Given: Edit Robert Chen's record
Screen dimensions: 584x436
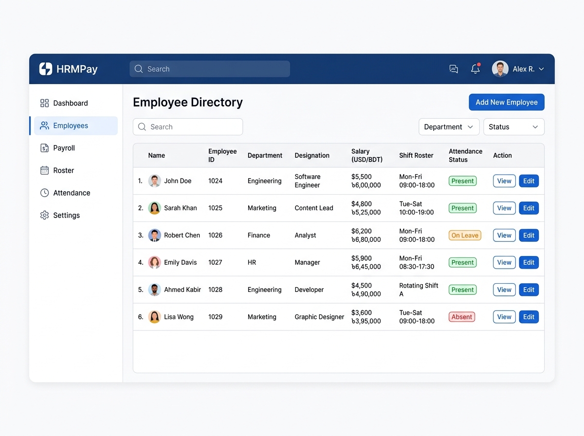Looking at the screenshot, I should (x=529, y=236).
